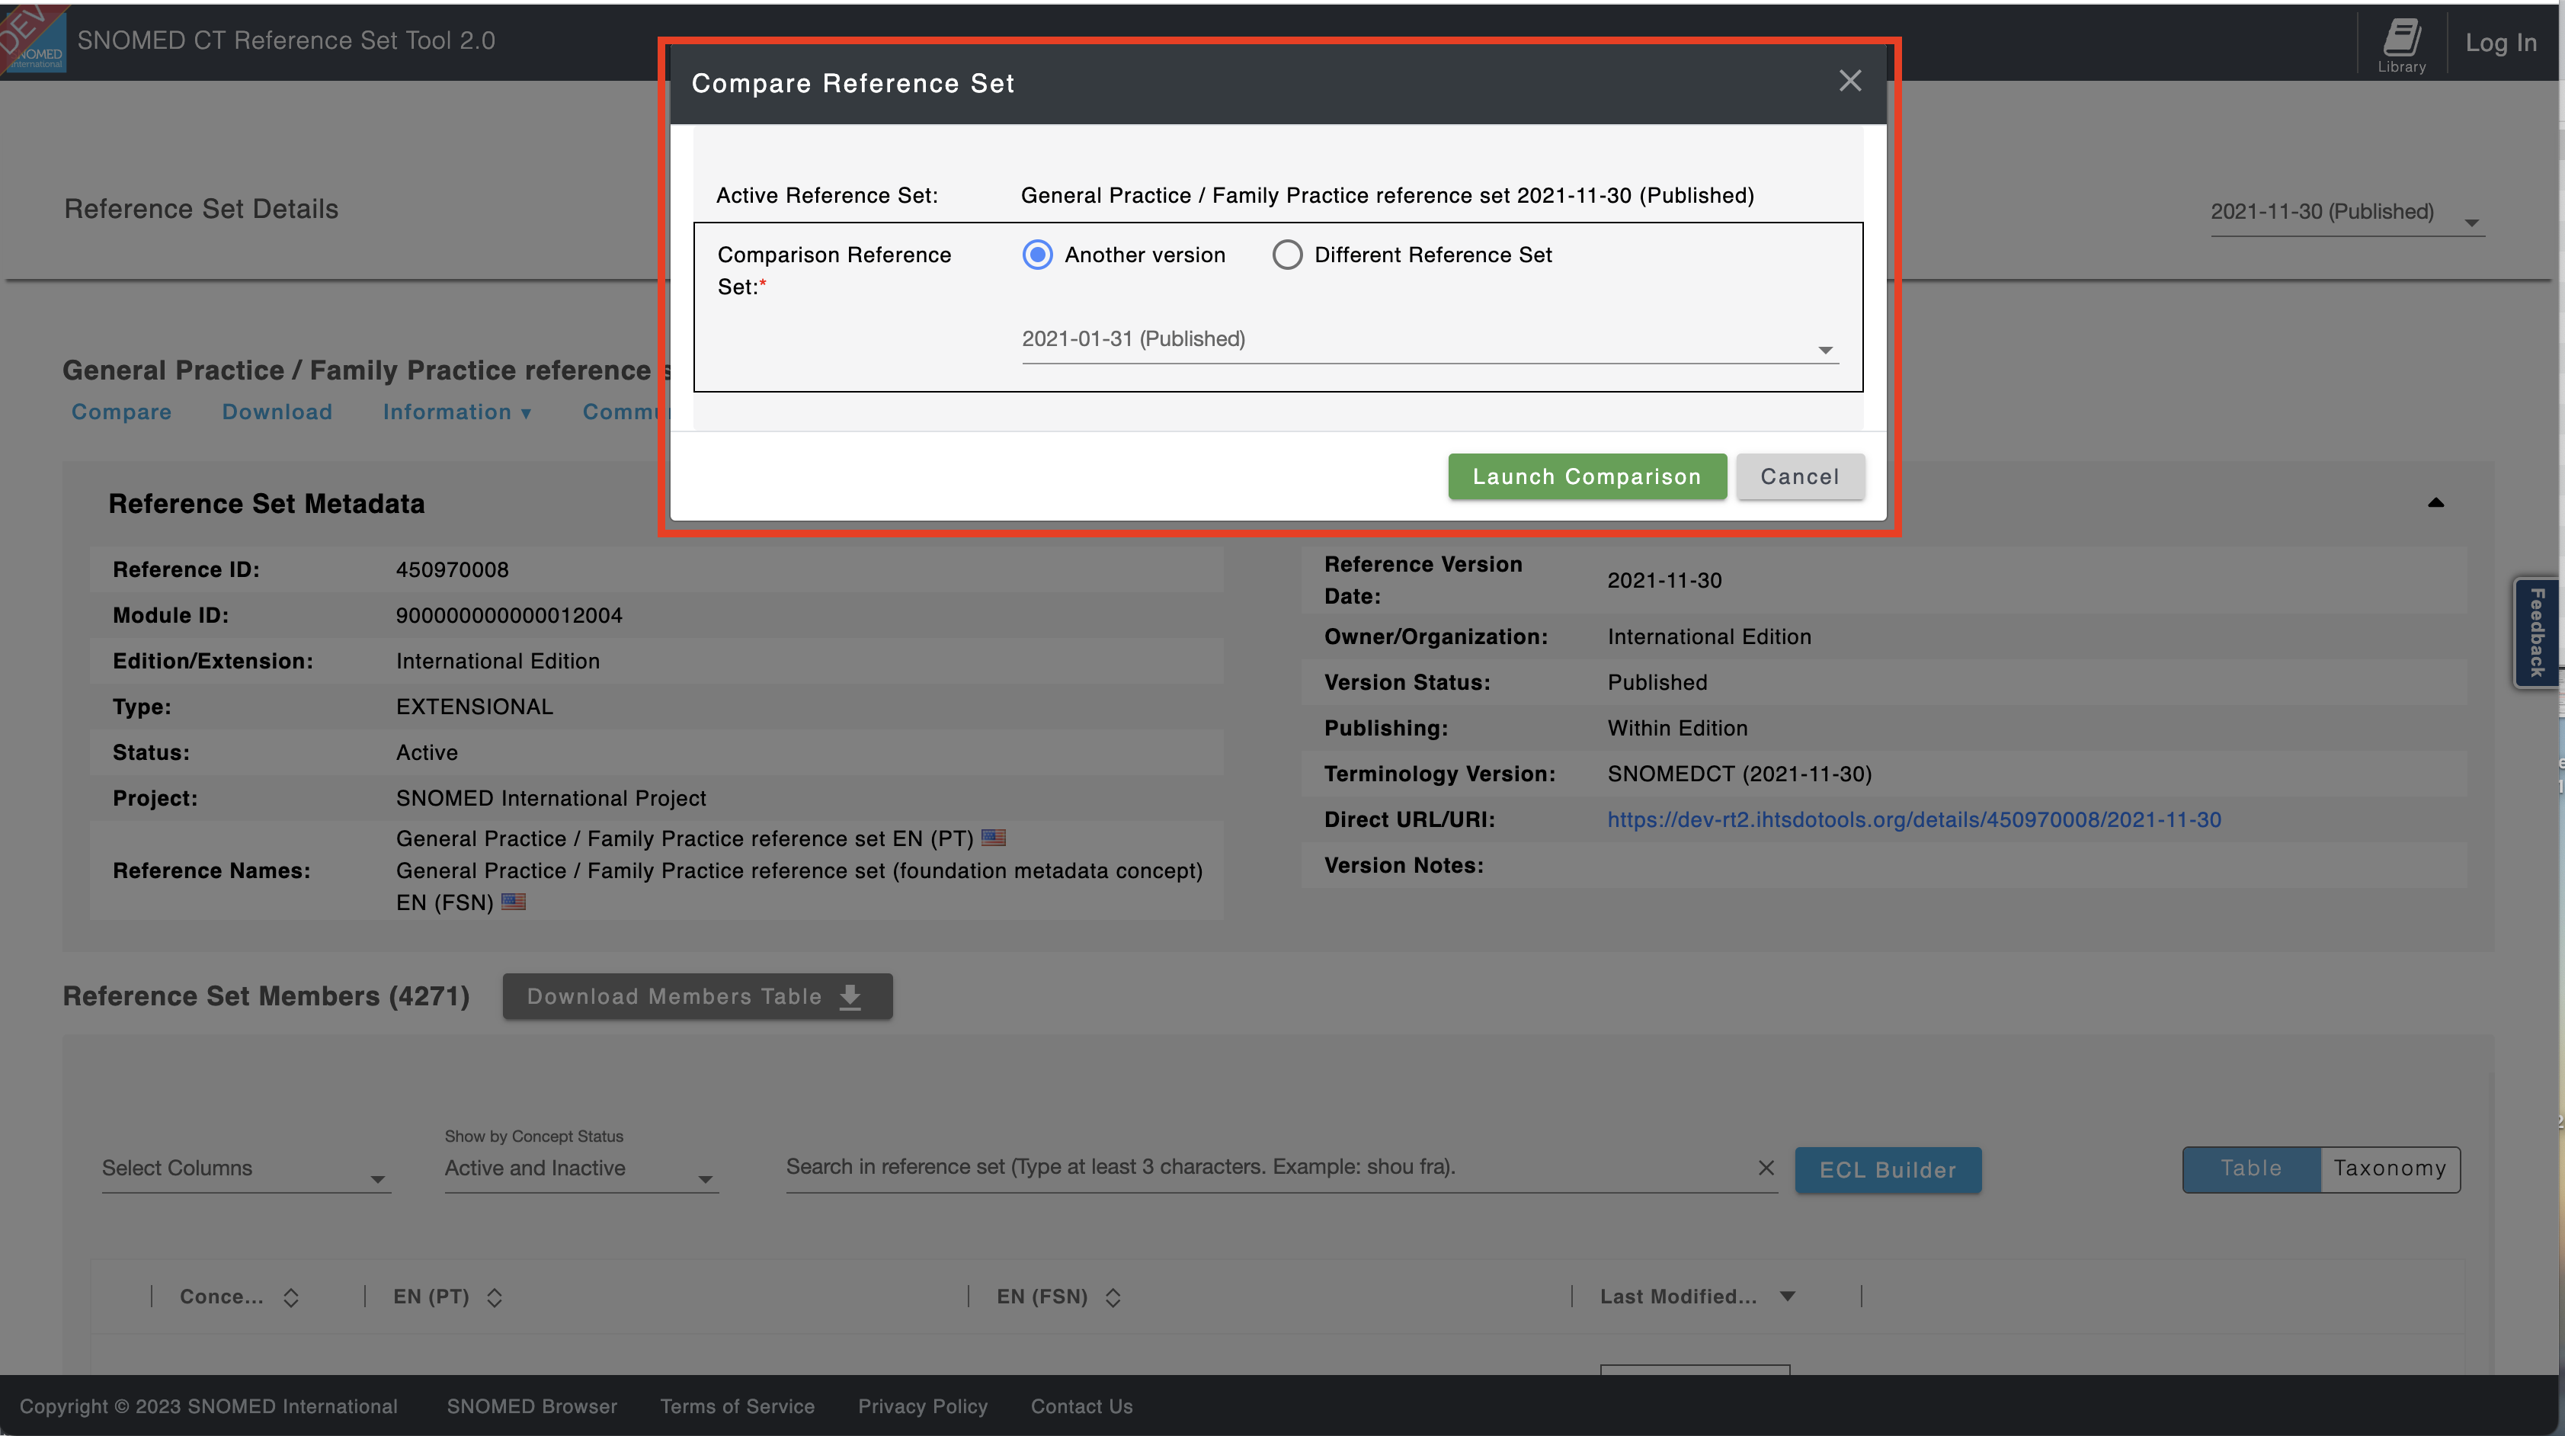
Task: Click Terminology Version value SNOMEDCT (2021-11-30)
Action: (1740, 774)
